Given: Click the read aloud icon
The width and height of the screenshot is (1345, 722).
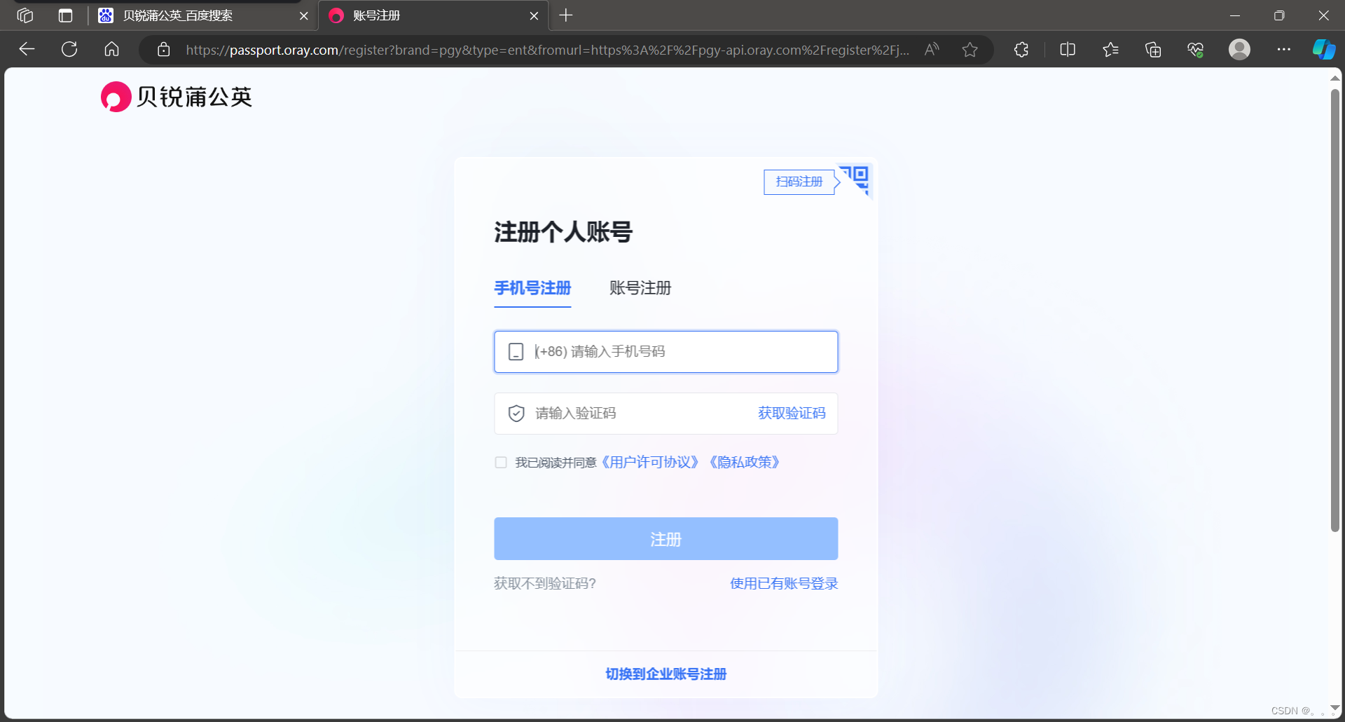Looking at the screenshot, I should [932, 50].
